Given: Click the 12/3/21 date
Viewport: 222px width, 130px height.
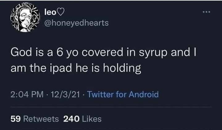Looking at the screenshot, I should point(65,95).
